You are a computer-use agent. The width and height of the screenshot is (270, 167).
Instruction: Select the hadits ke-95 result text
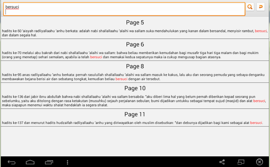(x=133, y=77)
